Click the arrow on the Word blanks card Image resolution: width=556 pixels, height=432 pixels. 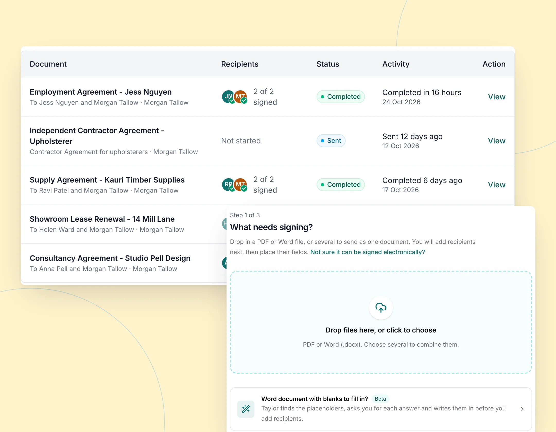coord(521,409)
